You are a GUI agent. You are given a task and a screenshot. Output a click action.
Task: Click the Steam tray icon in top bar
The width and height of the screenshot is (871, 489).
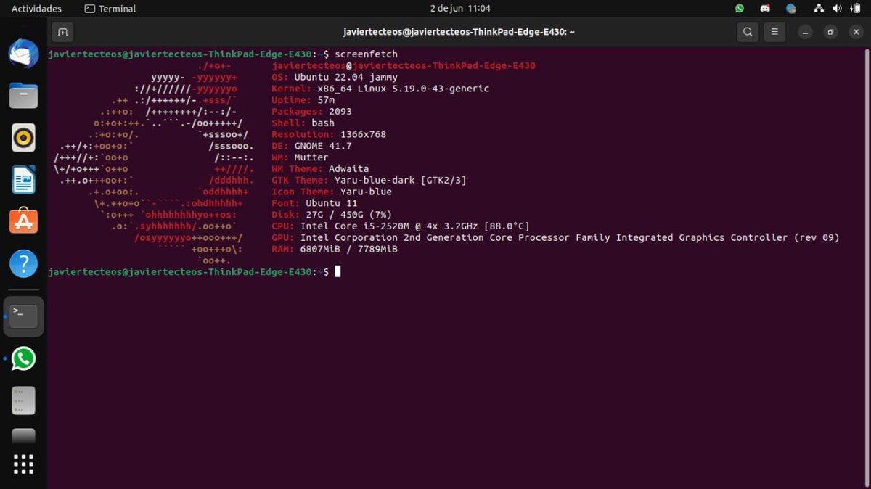click(x=791, y=9)
